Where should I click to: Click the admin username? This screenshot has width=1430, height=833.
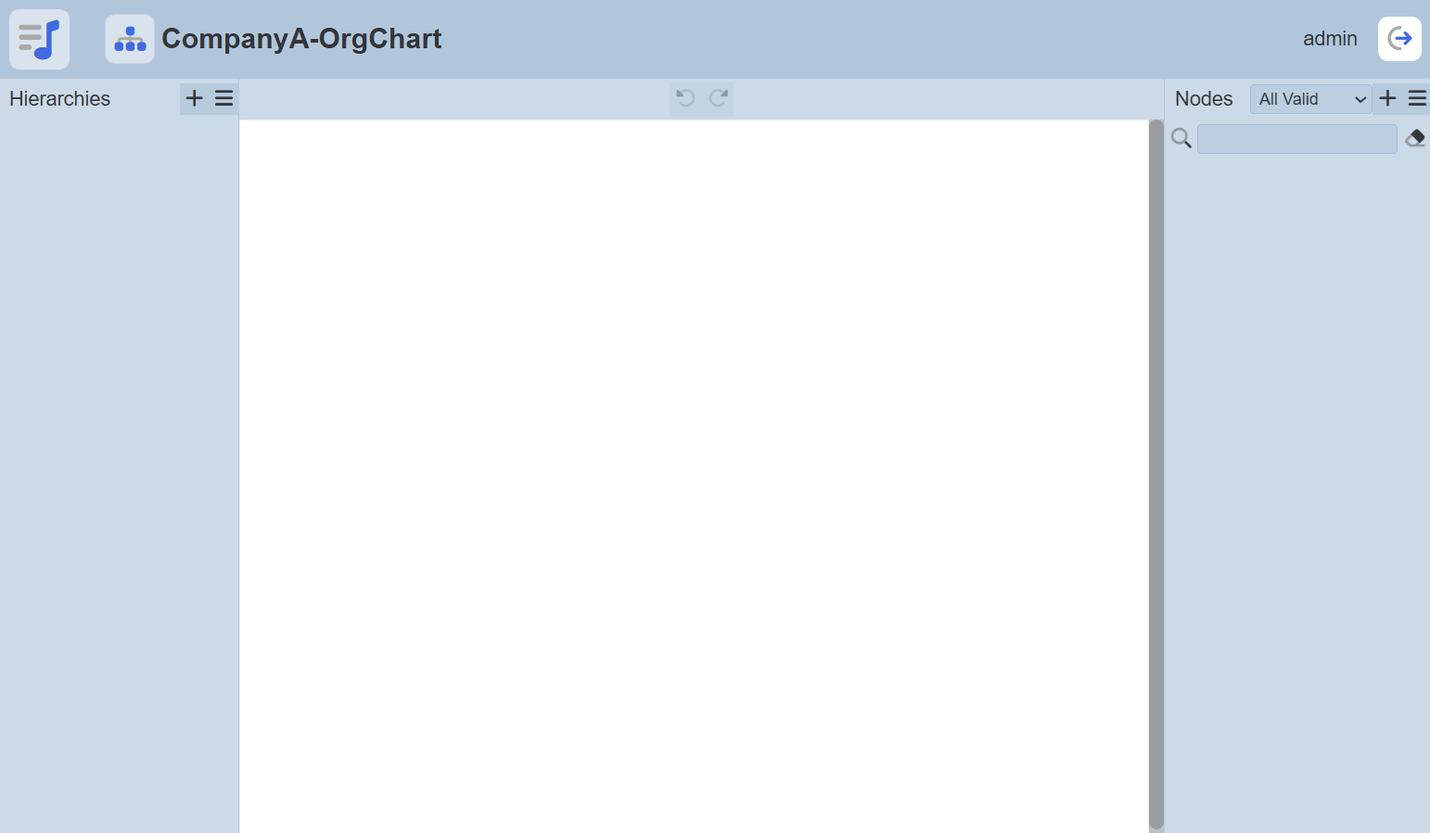[x=1330, y=39]
